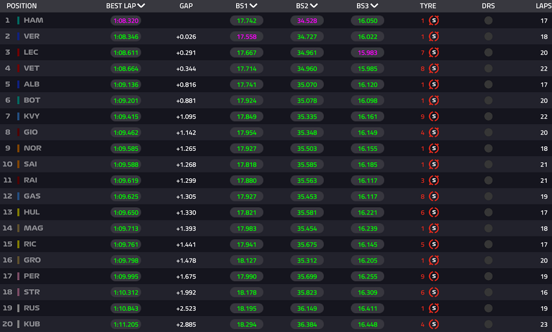This screenshot has height=332, width=552.
Task: Click the soft tyre icon in HAM's row
Action: 433,21
